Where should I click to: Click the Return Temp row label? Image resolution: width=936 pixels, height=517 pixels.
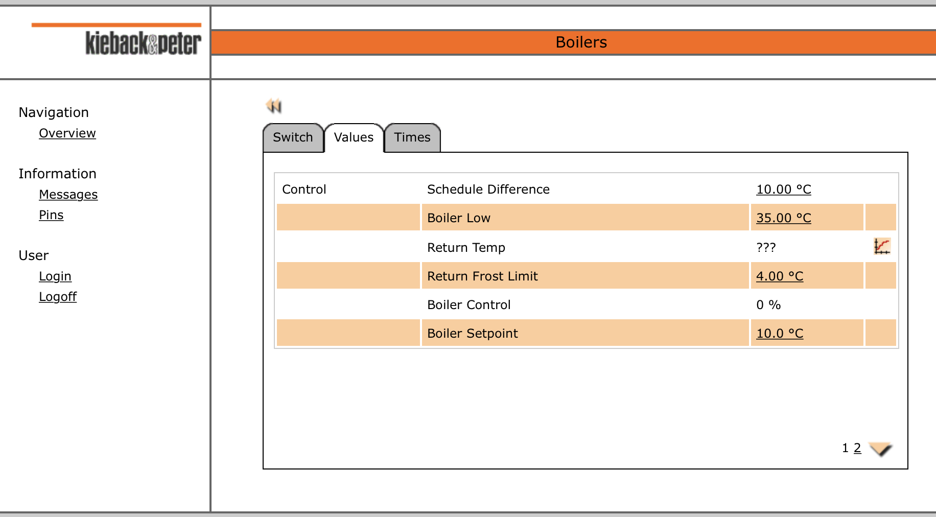(x=466, y=248)
